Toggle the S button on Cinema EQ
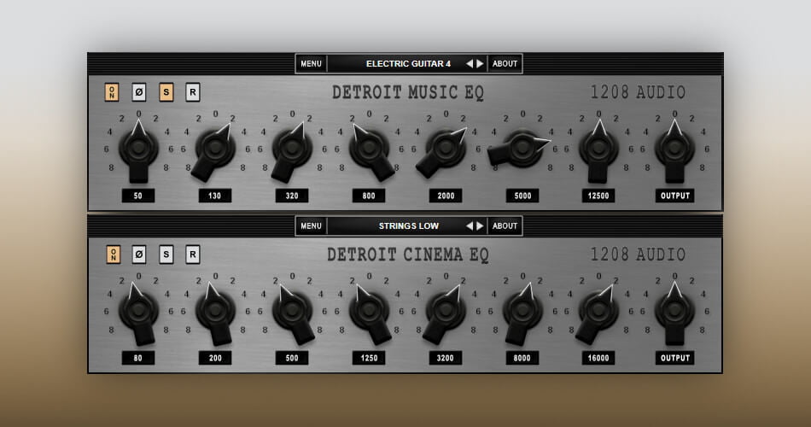Screen dimensions: 811x427 tap(166, 254)
